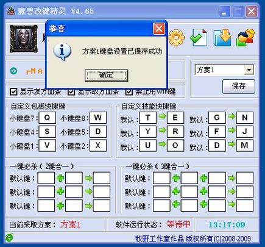Minimize the 魔兽改键精灵 window

coord(224,11)
